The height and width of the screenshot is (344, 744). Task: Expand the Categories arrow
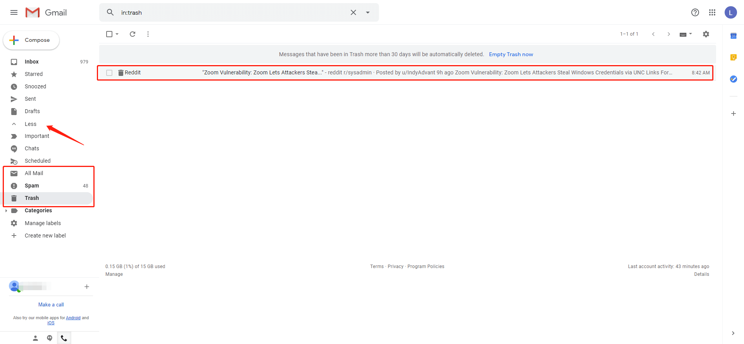pyautogui.click(x=6, y=211)
